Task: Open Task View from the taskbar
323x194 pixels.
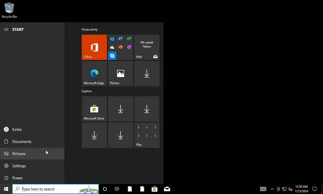Action: 117,189
